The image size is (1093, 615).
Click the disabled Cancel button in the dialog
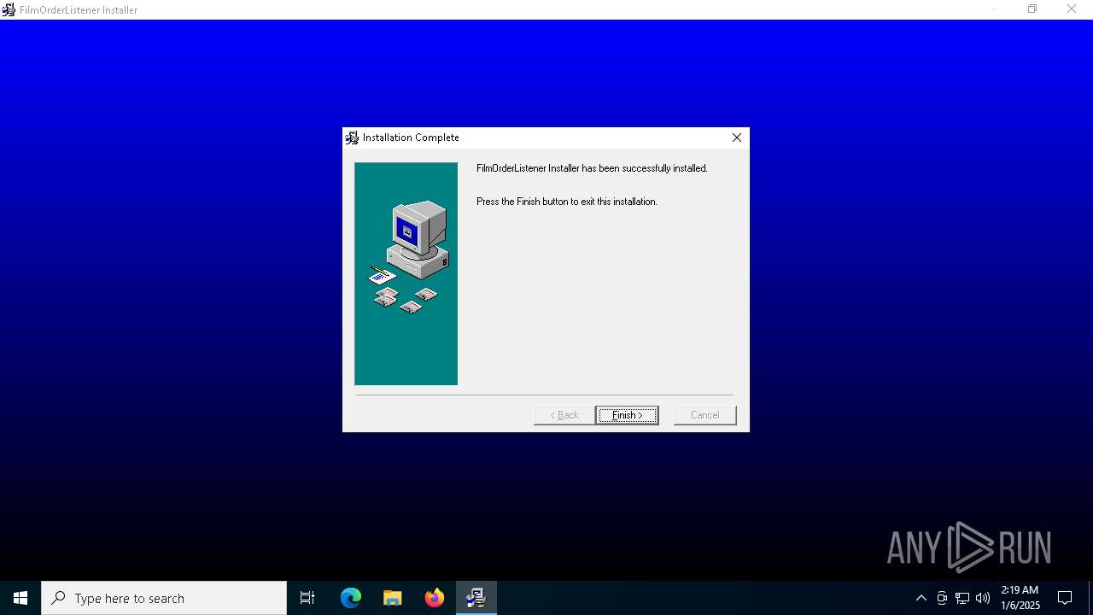pyautogui.click(x=704, y=415)
